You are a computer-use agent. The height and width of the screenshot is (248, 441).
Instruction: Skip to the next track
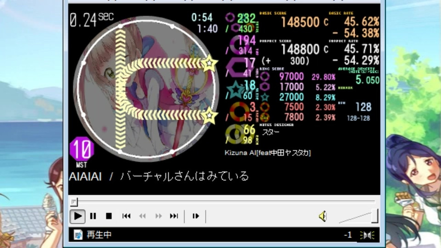click(x=174, y=216)
